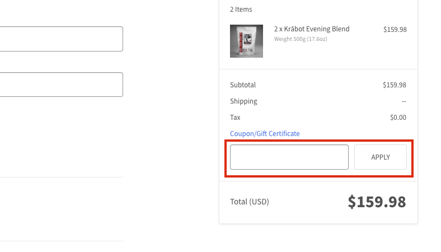Screen dimensions: 441x252
Task: Click the 'Weight 500g (17.6oz)' product detail text
Action: [x=301, y=39]
